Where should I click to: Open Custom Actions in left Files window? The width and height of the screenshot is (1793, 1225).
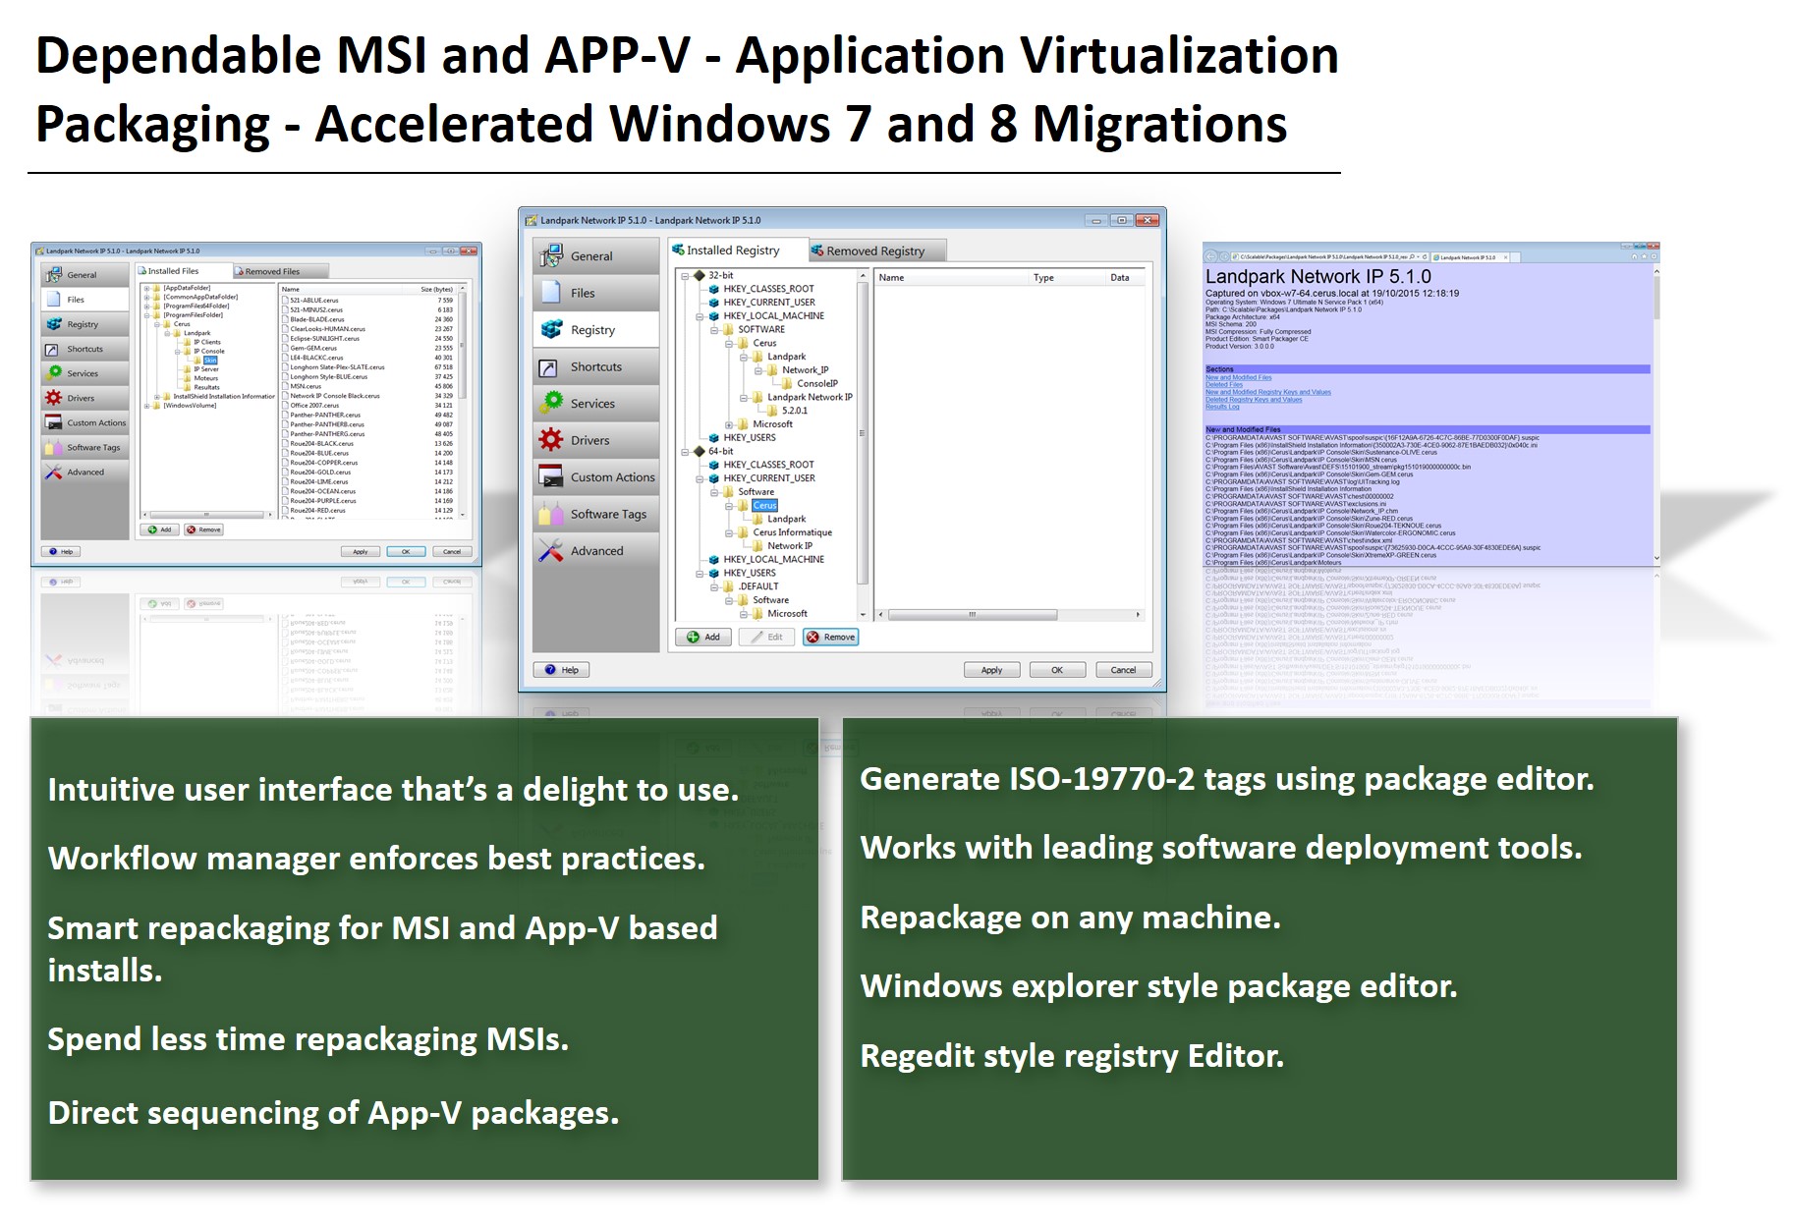click(x=84, y=422)
